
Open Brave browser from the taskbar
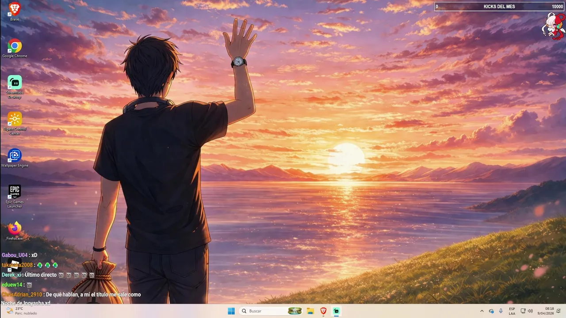pyautogui.click(x=323, y=311)
